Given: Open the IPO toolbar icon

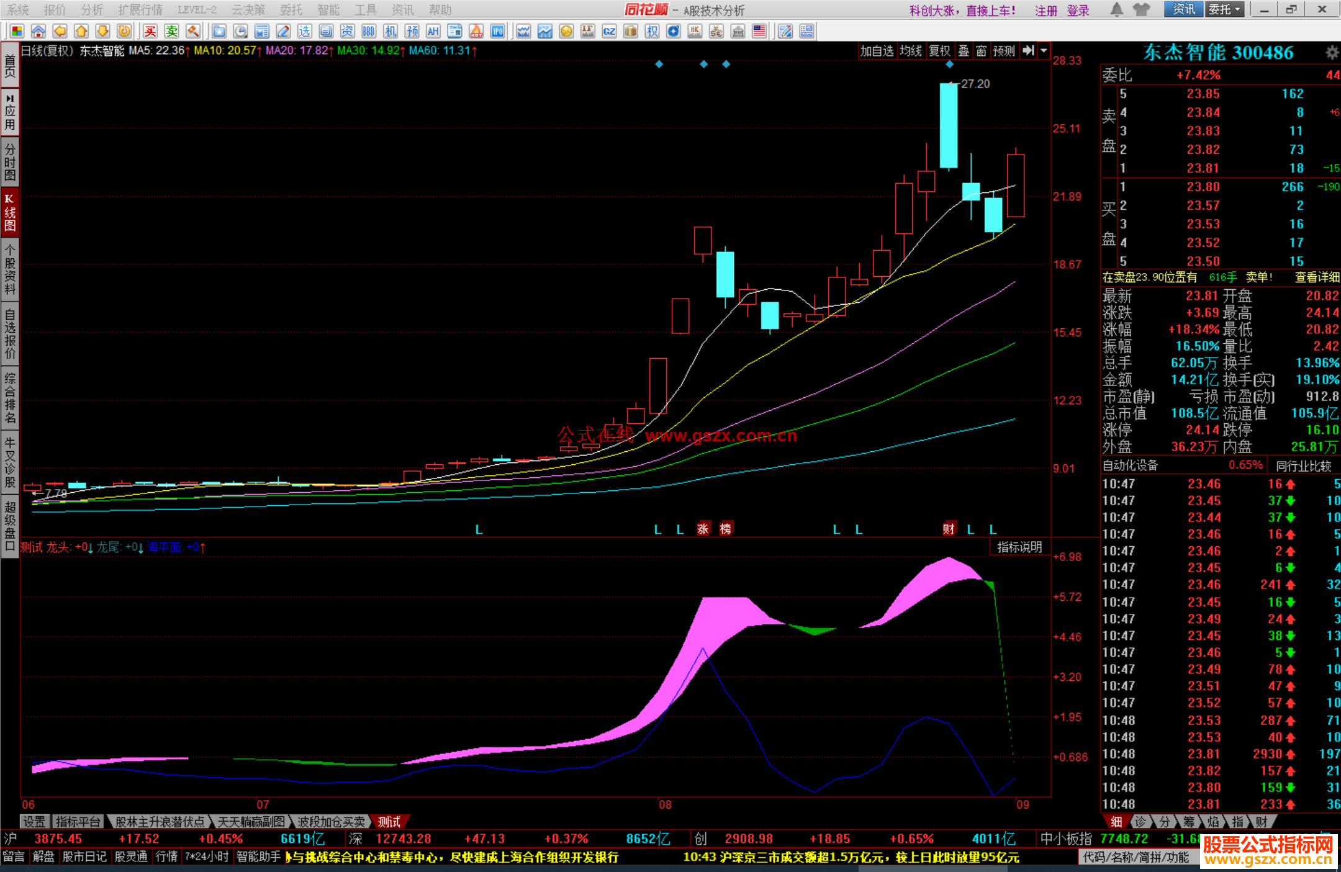Looking at the screenshot, I should (x=497, y=32).
